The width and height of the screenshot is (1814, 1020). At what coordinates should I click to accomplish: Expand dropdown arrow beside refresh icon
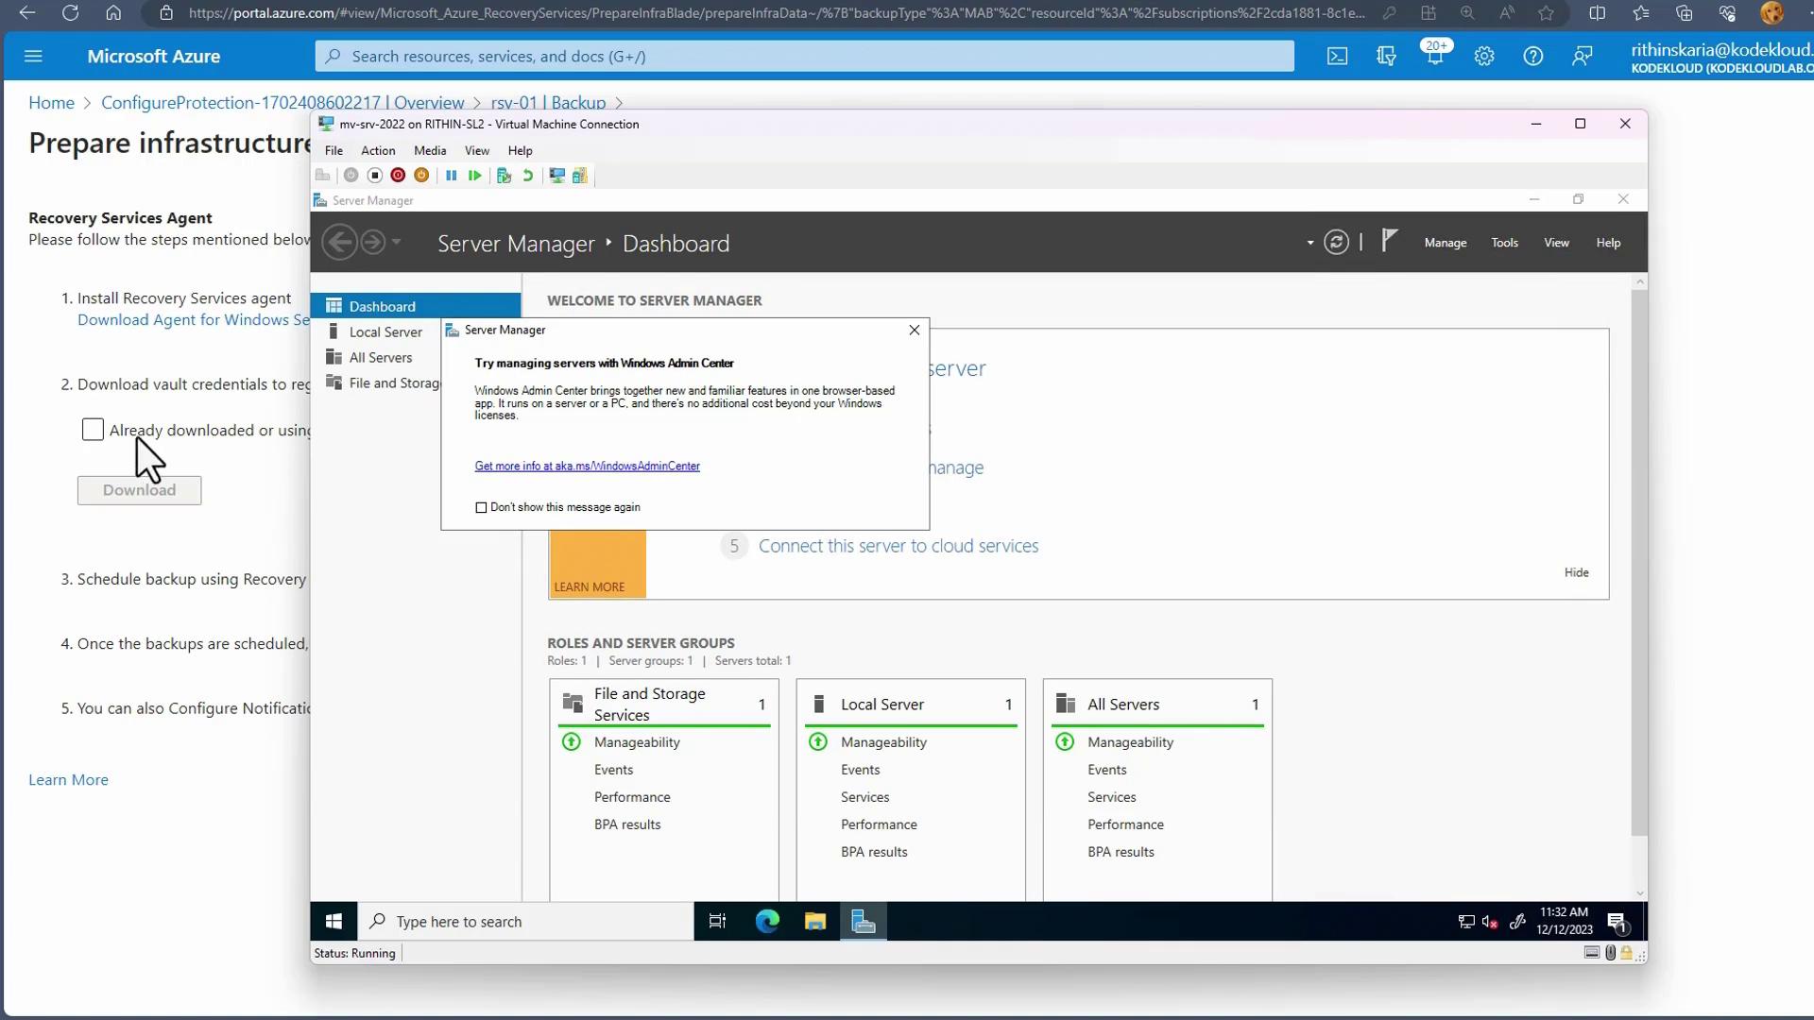[x=1310, y=244]
